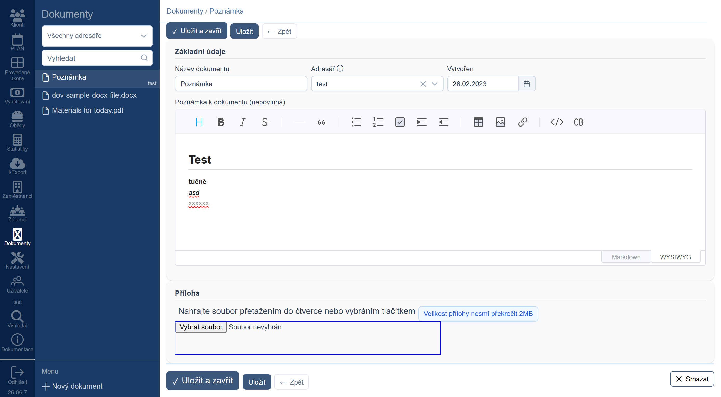Insert unordered bullet list
Image resolution: width=721 pixels, height=397 pixels.
(x=356, y=122)
